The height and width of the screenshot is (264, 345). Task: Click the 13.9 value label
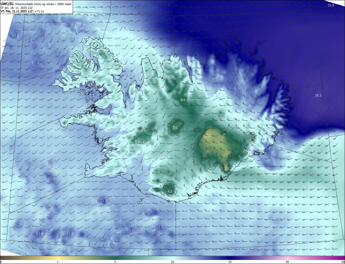103,201
